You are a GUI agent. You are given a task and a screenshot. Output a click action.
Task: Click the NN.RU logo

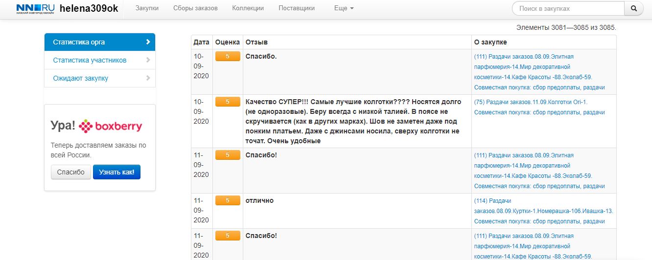pyautogui.click(x=34, y=8)
